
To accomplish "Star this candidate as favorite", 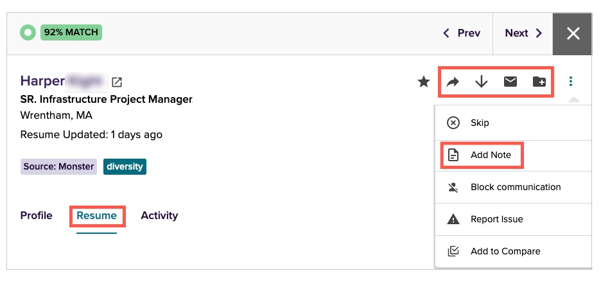I will click(424, 82).
